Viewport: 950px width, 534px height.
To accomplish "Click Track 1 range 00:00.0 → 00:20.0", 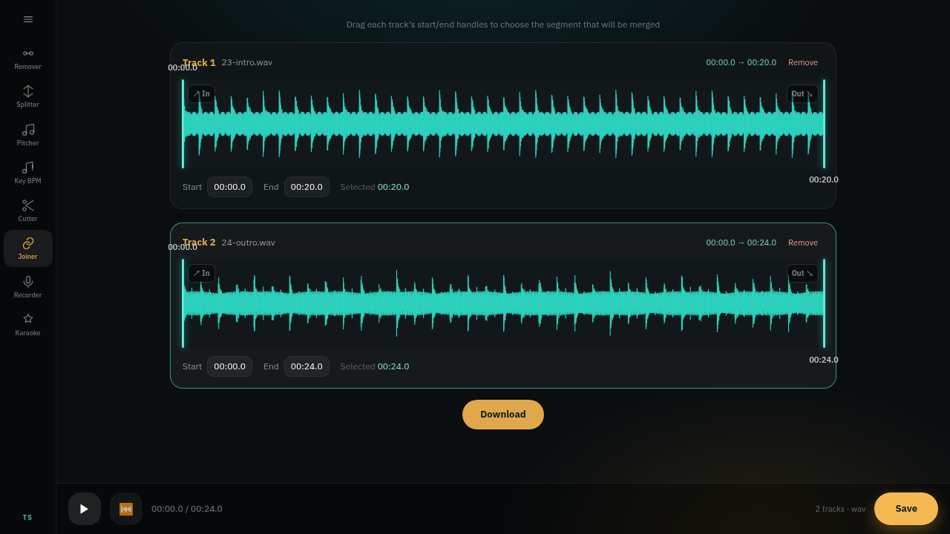I will click(x=741, y=62).
